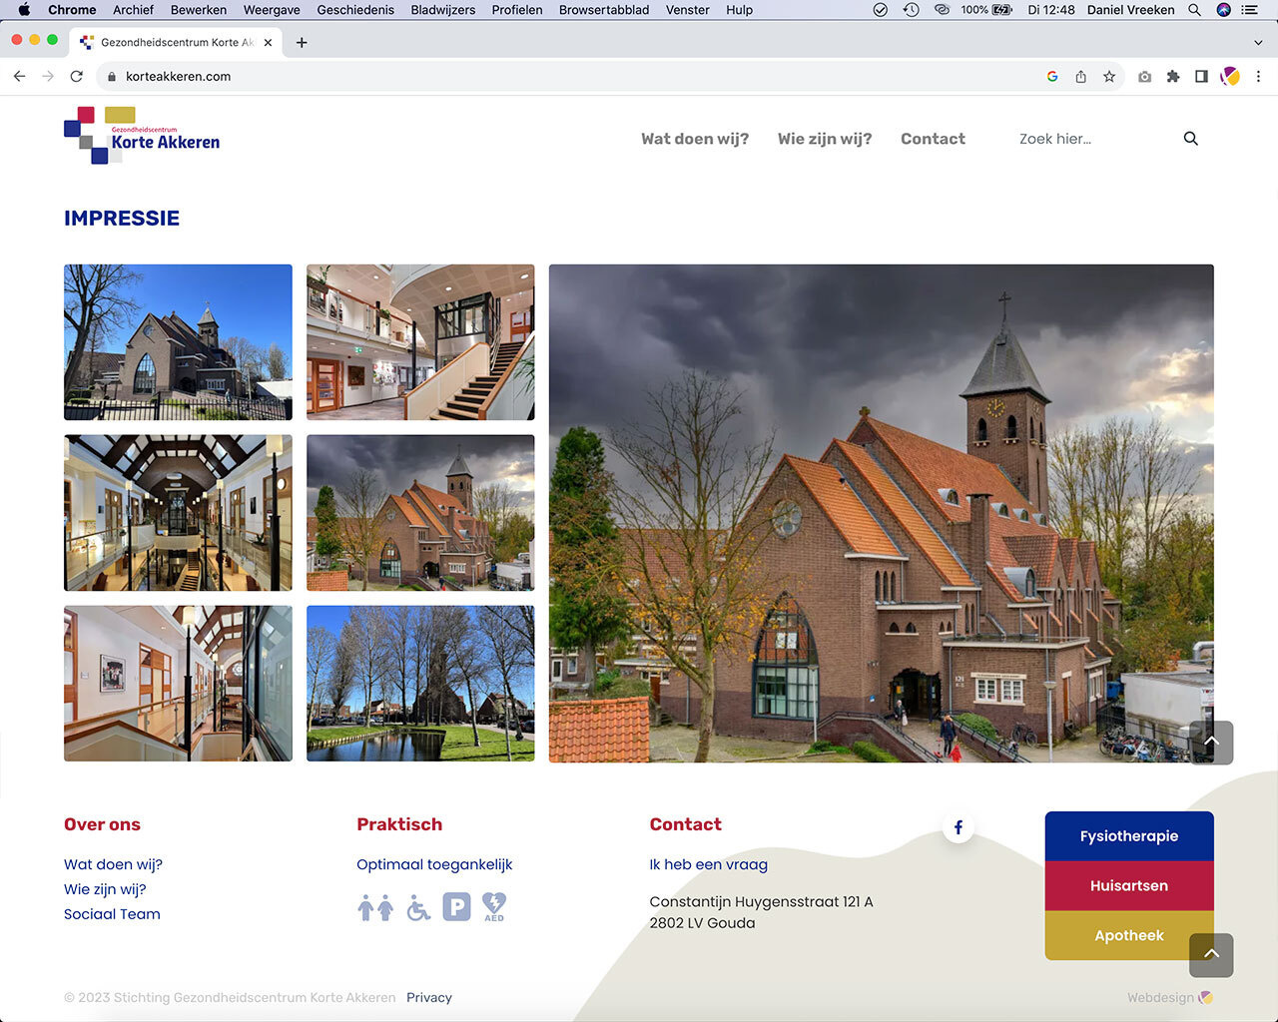This screenshot has height=1022, width=1278.
Task: Open the Hulp menu
Action: click(740, 10)
